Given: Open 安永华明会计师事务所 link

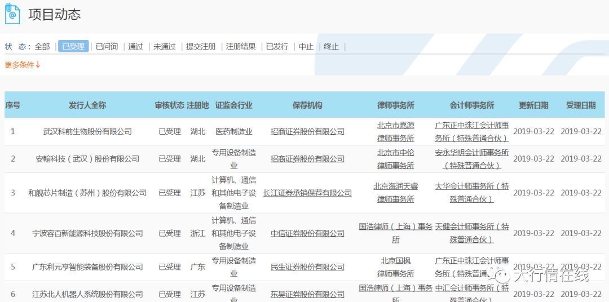Looking at the screenshot, I should click(x=472, y=159).
